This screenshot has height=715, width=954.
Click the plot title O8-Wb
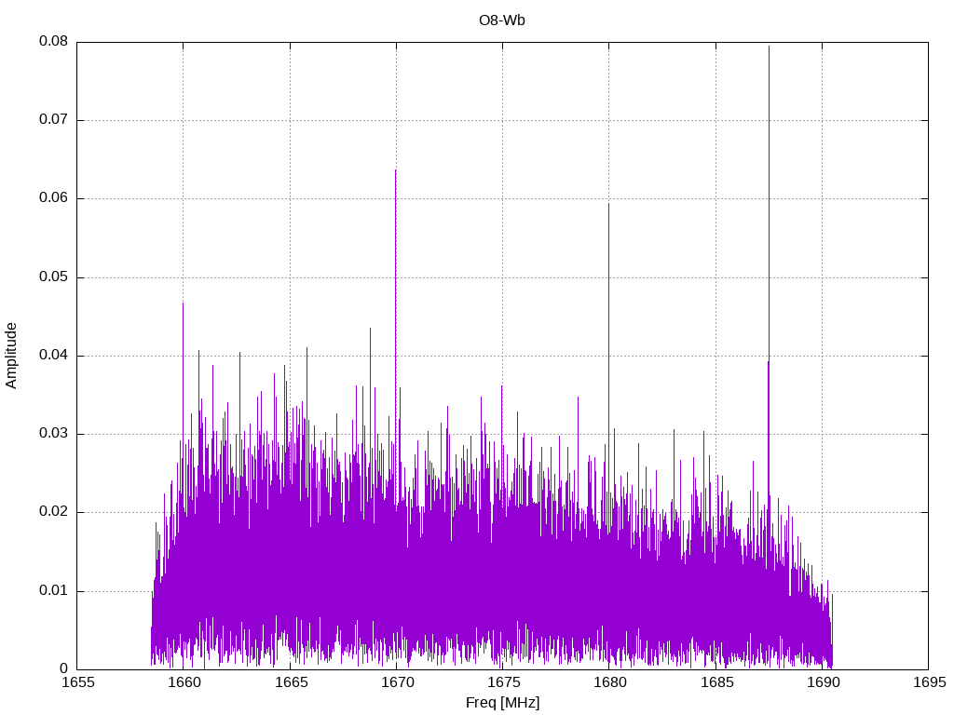502,20
